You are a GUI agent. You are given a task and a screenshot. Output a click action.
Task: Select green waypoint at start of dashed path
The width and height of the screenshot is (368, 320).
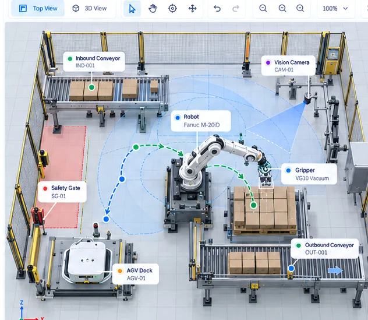136,147
